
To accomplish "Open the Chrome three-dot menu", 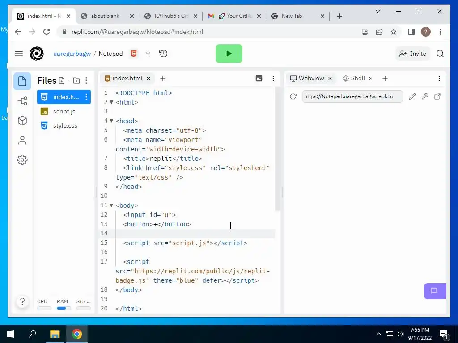I will pyautogui.click(x=440, y=32).
